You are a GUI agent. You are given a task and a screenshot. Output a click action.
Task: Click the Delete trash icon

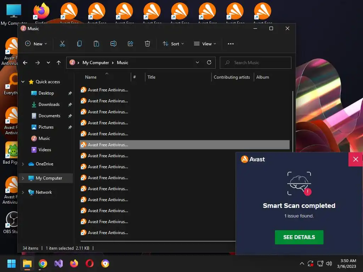click(147, 44)
